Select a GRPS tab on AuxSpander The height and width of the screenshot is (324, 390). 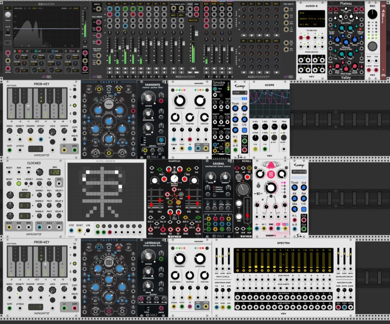pos(275,4)
